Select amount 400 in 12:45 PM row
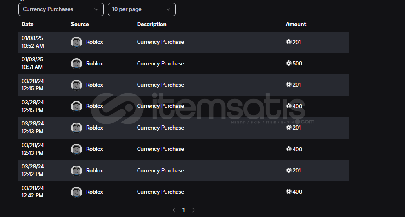405x217 pixels. (x=297, y=106)
